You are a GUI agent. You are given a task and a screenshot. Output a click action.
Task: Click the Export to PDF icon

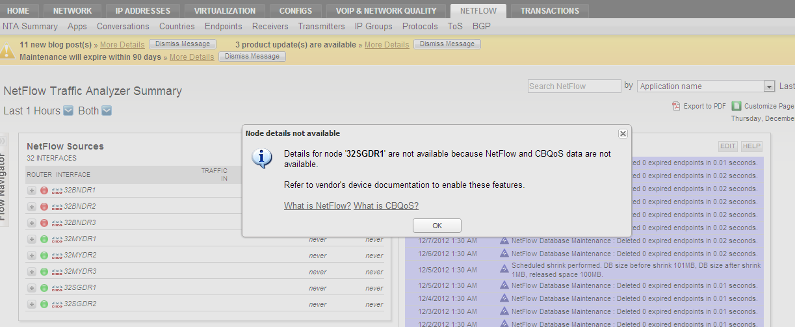pyautogui.click(x=676, y=106)
